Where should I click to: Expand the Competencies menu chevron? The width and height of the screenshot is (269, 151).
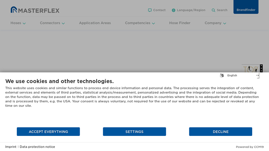(x=153, y=23)
